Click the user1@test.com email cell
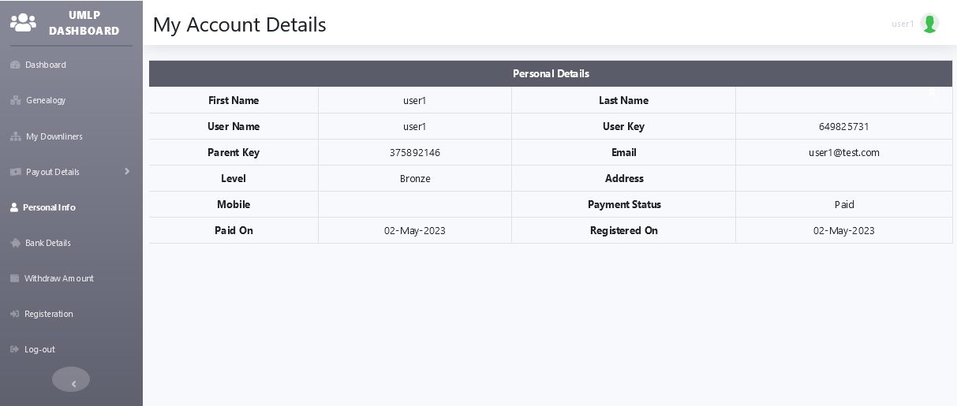 click(843, 153)
